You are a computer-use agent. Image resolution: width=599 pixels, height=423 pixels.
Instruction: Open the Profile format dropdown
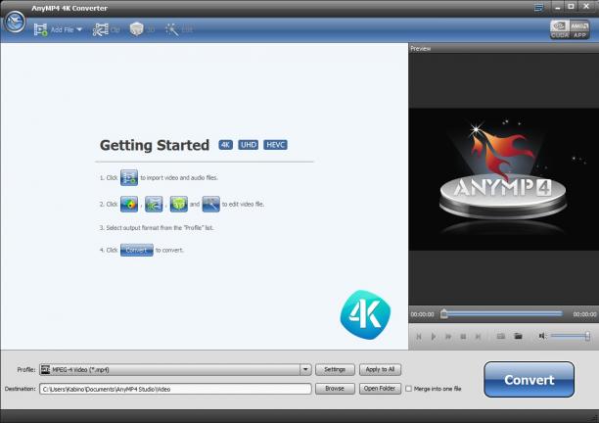tap(175, 369)
